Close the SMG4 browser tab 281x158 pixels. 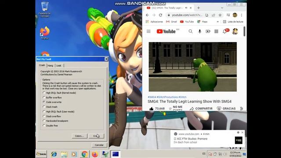[191, 8]
